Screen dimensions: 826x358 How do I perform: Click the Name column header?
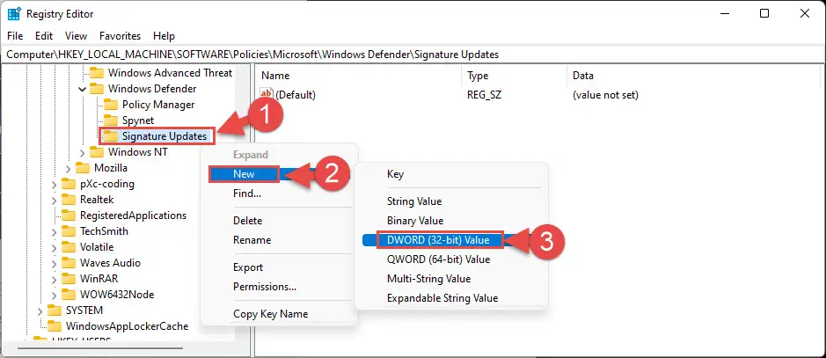click(x=275, y=76)
